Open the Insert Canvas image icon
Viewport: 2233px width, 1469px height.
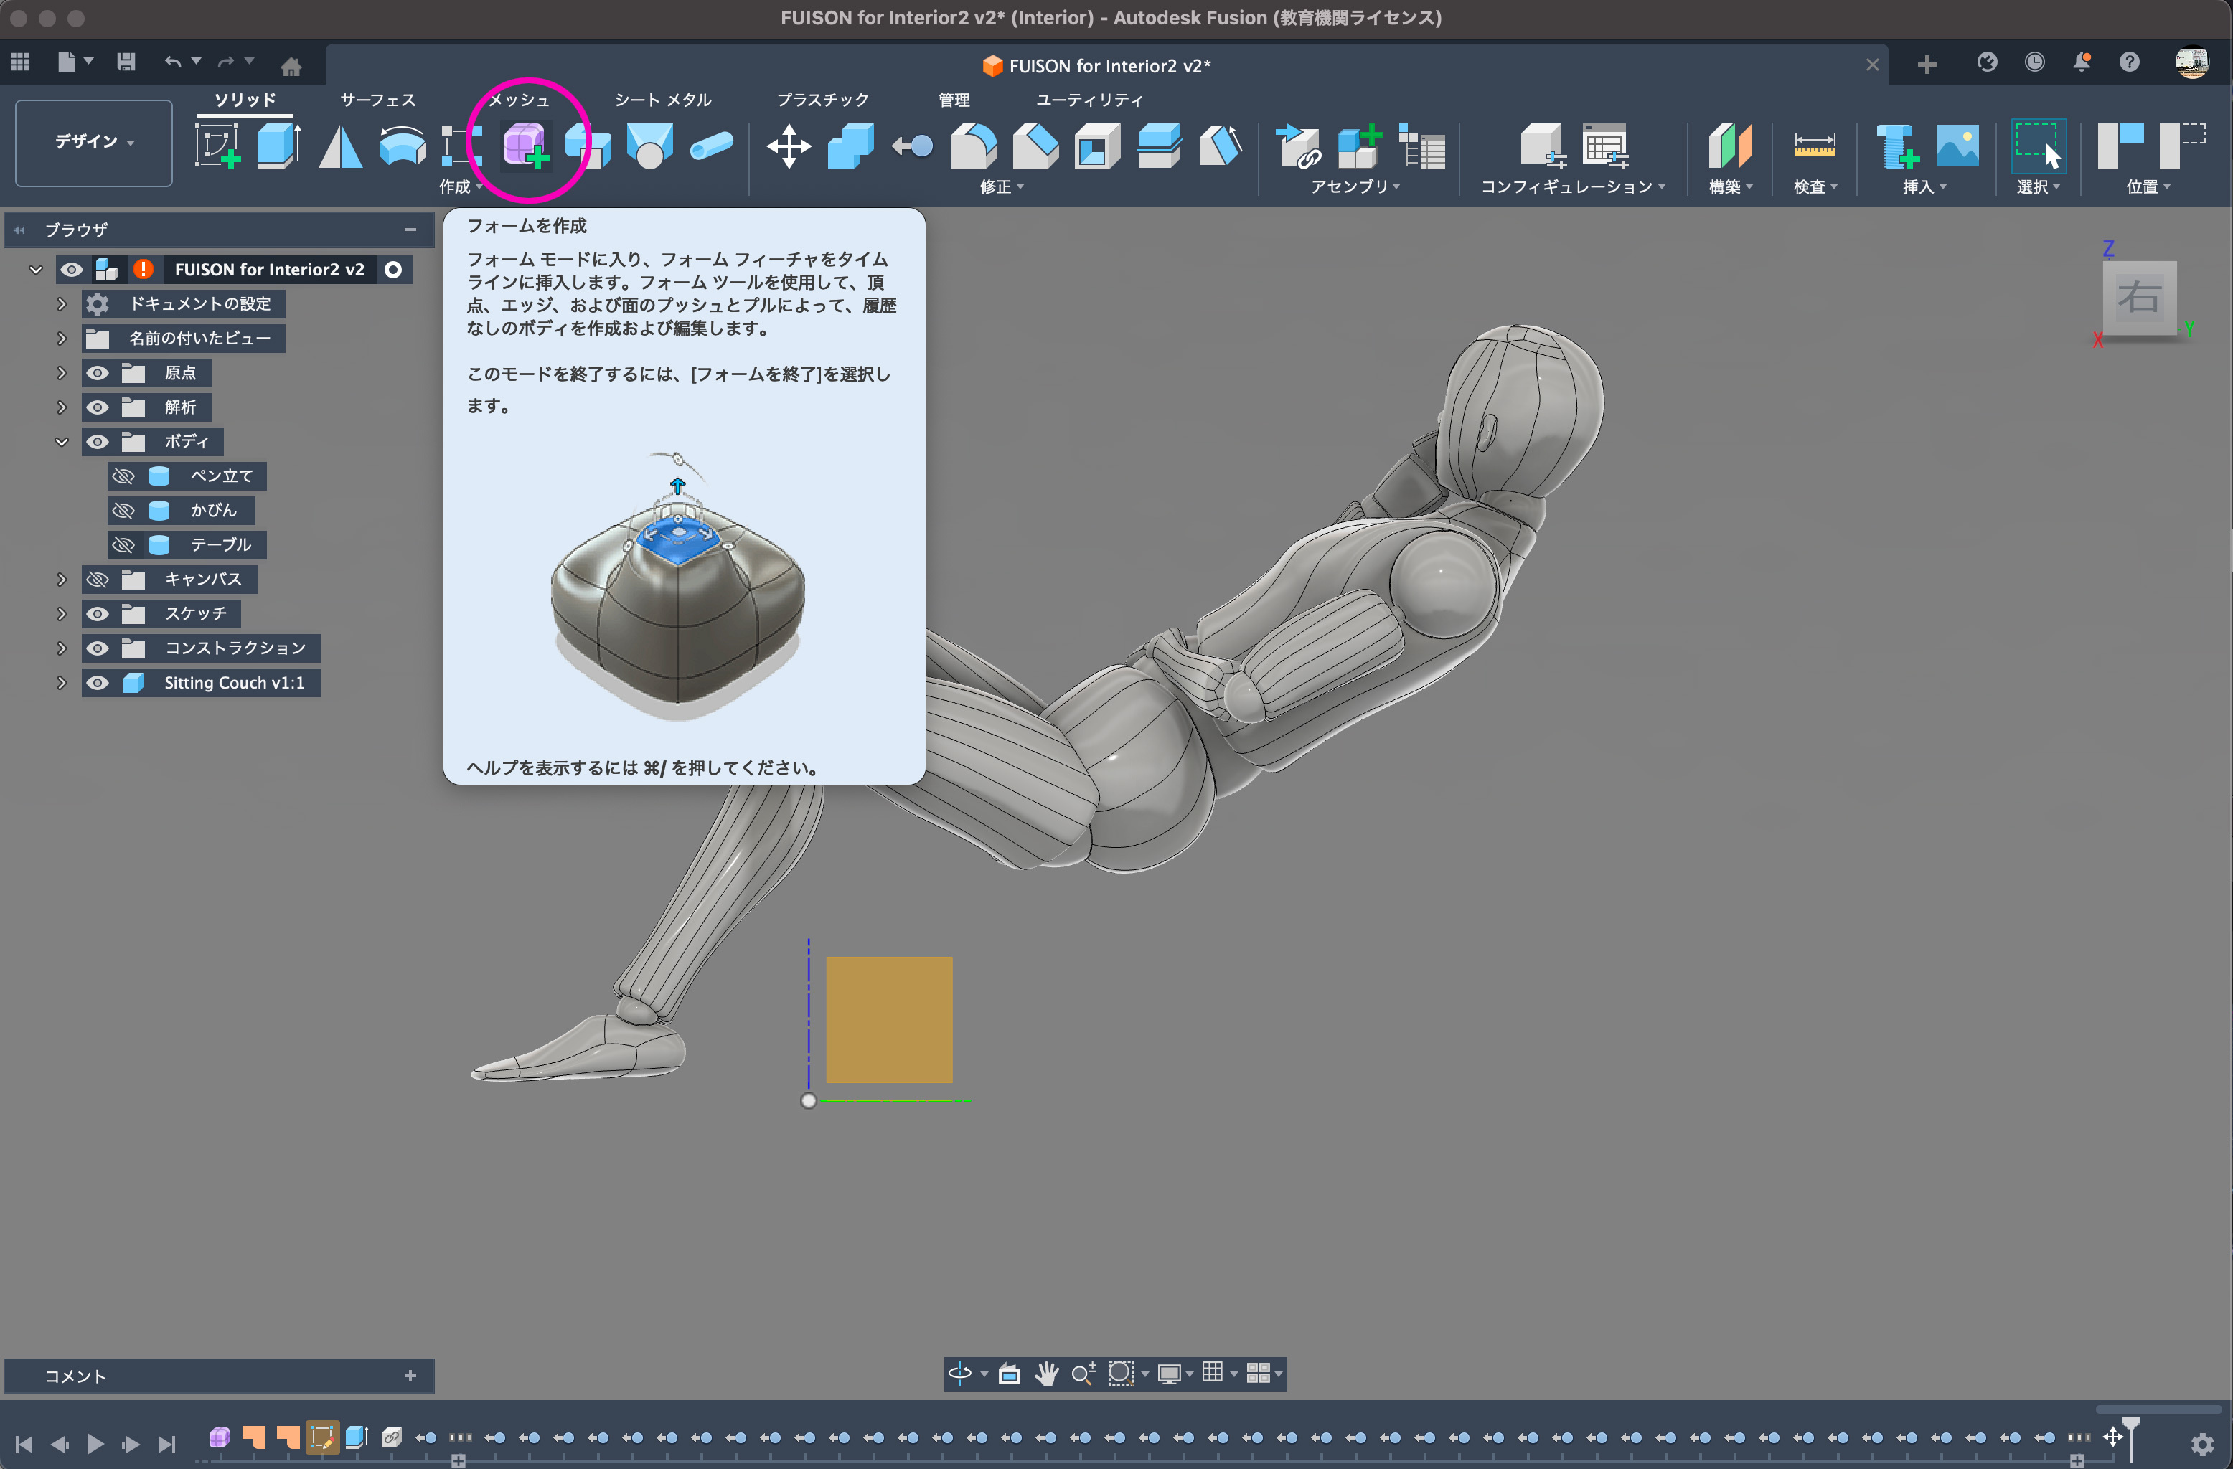point(1957,146)
